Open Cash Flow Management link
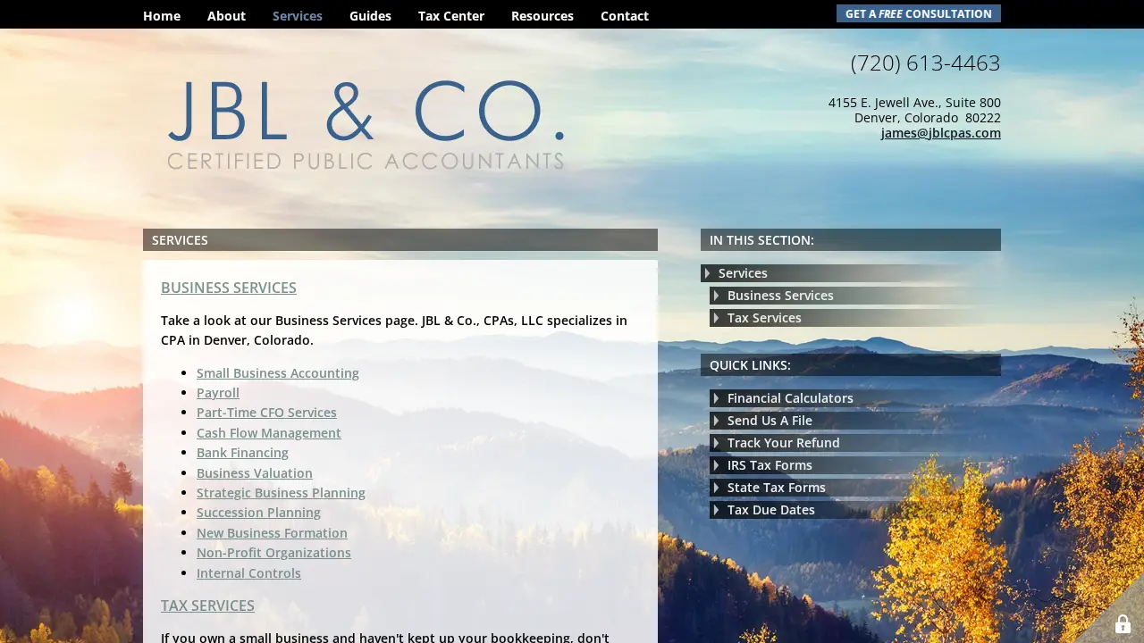This screenshot has height=643, width=1144. pyautogui.click(x=269, y=433)
